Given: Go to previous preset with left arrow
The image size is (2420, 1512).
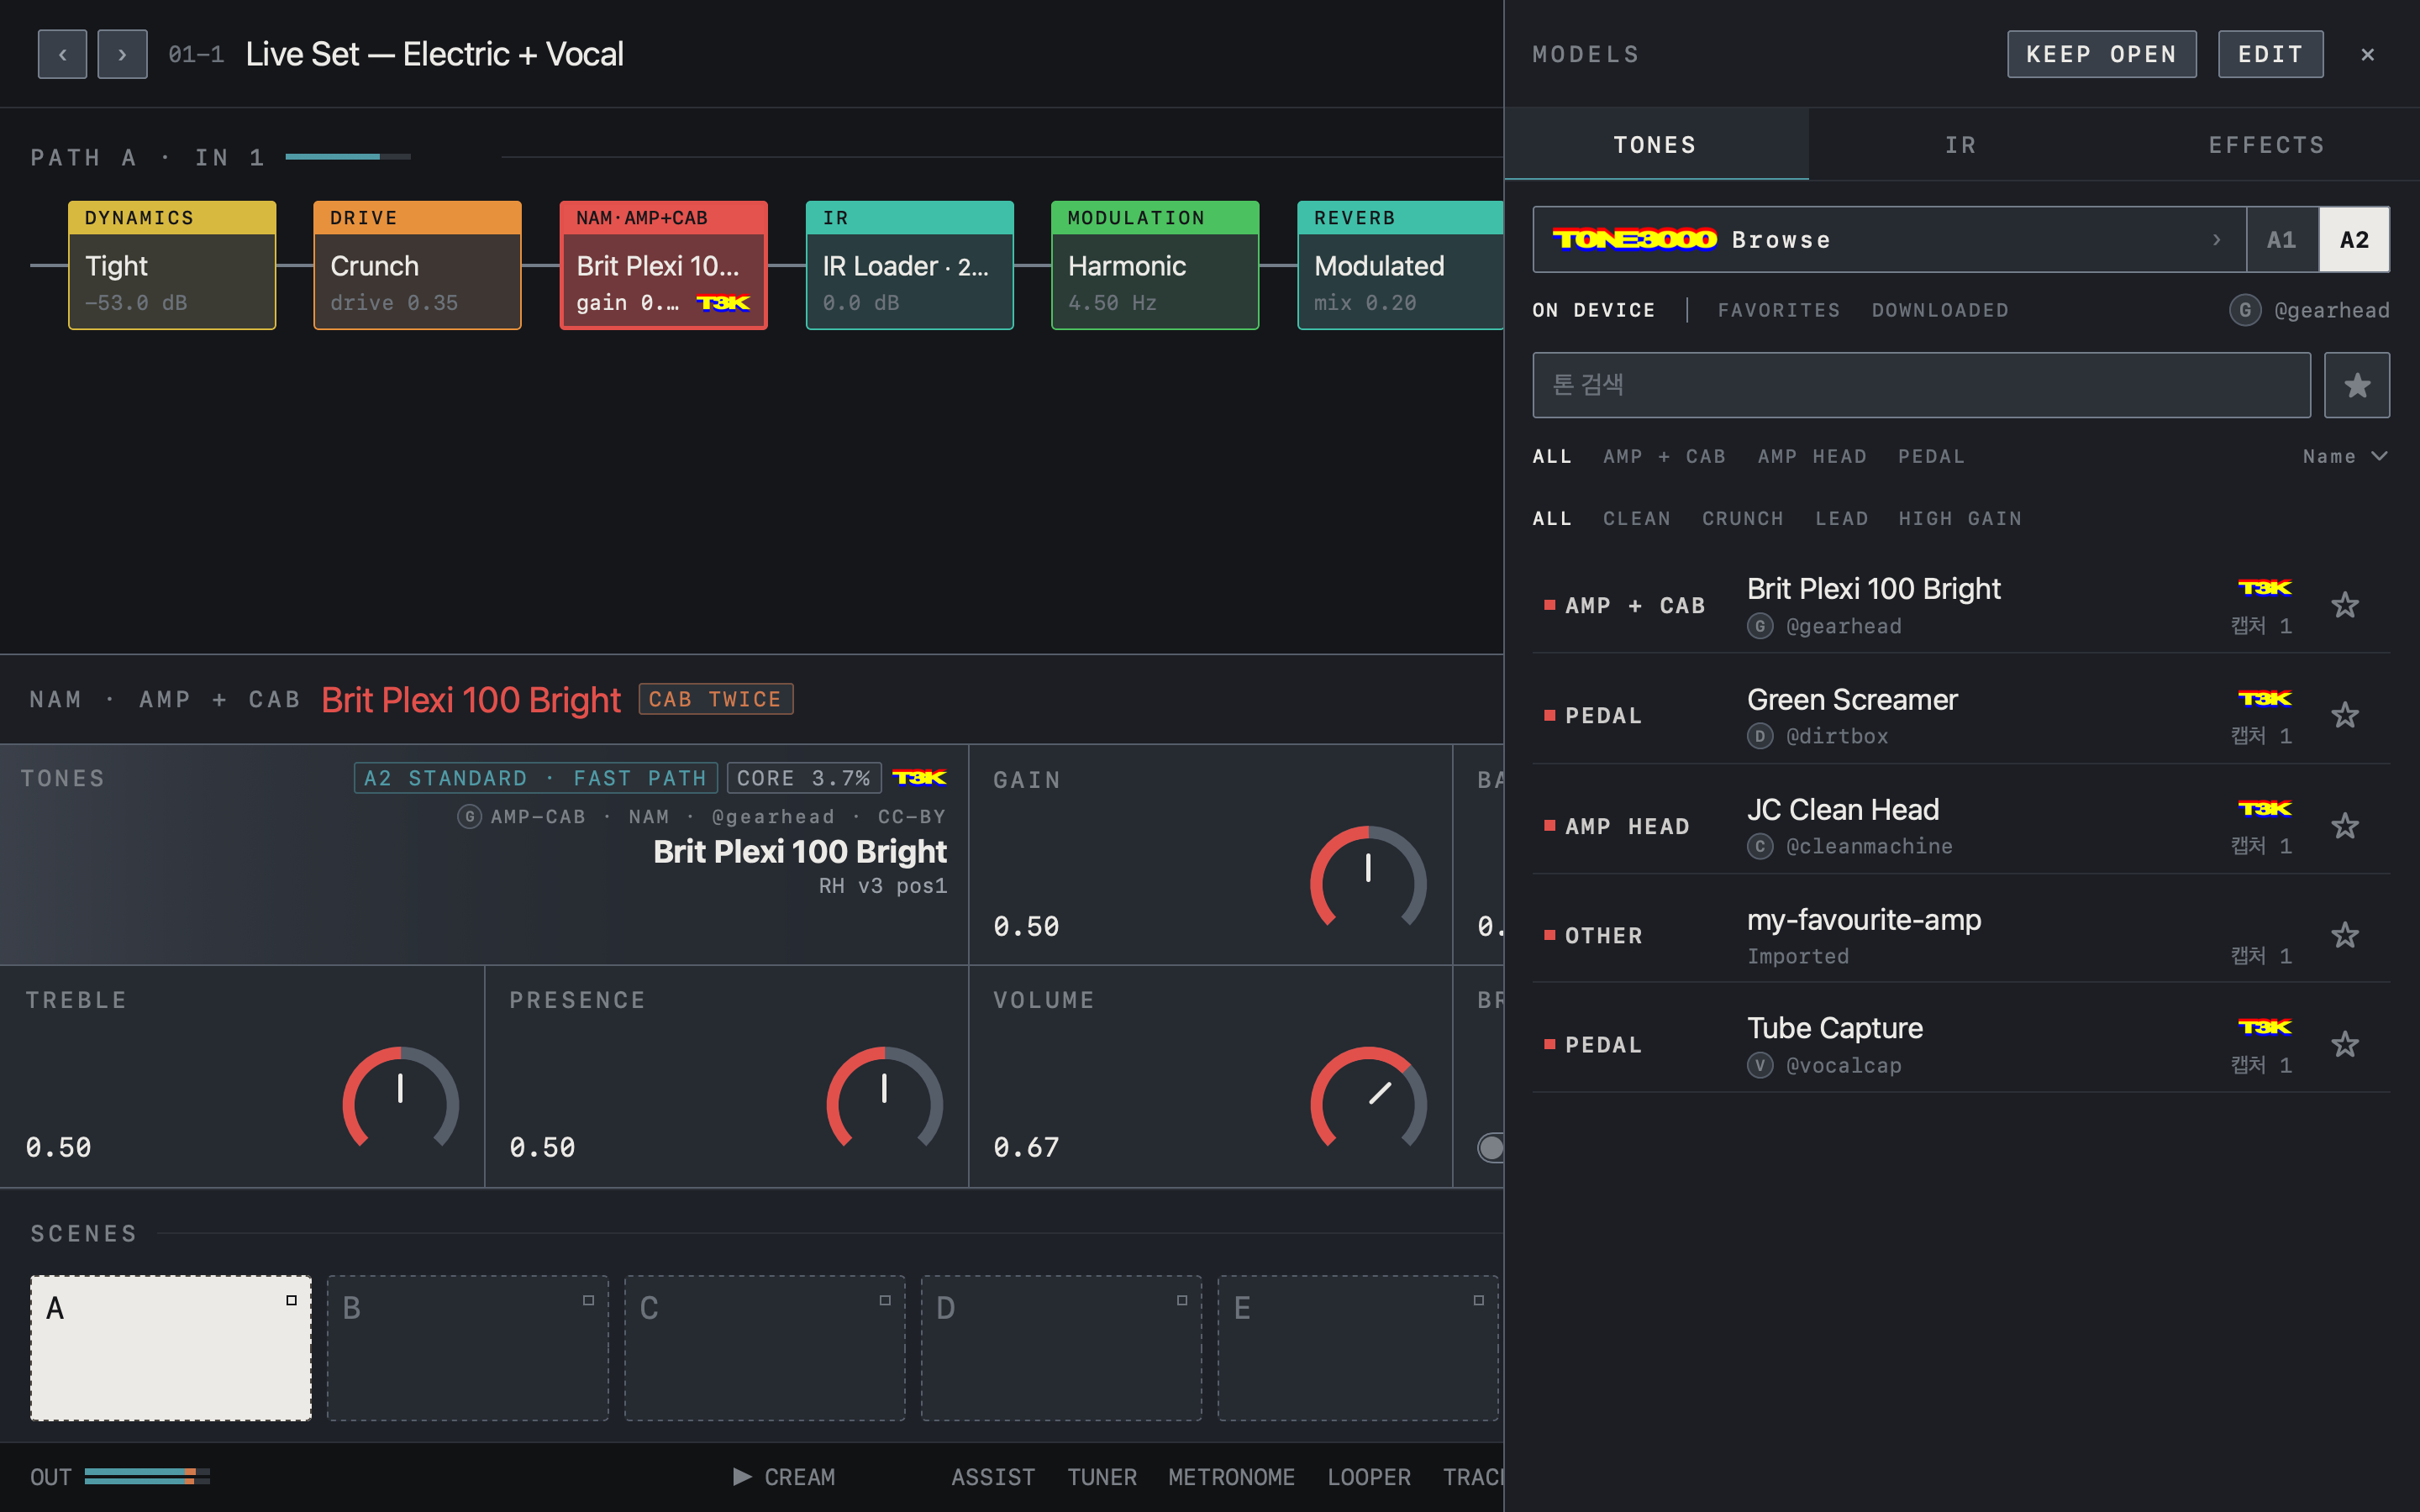Looking at the screenshot, I should [62, 54].
